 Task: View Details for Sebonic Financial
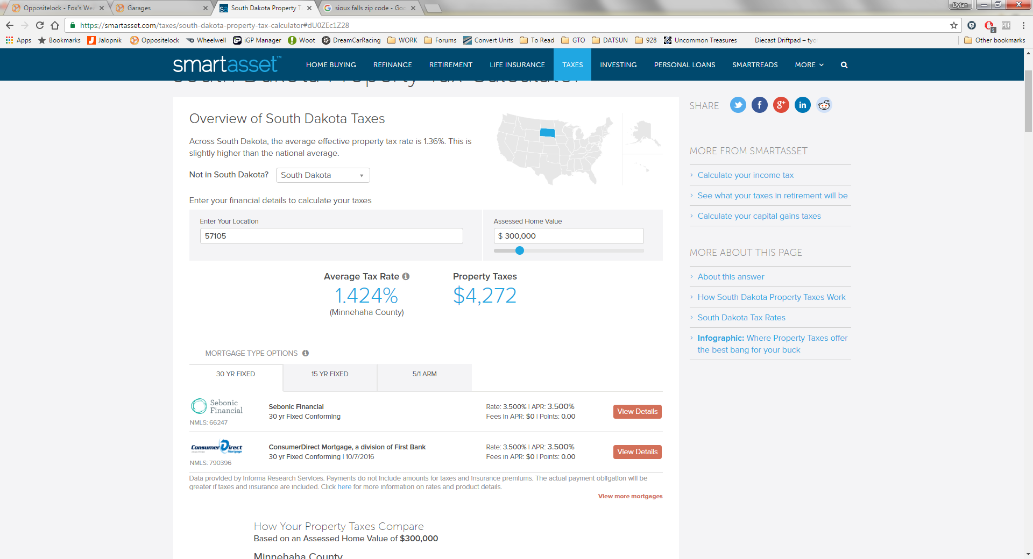click(637, 412)
